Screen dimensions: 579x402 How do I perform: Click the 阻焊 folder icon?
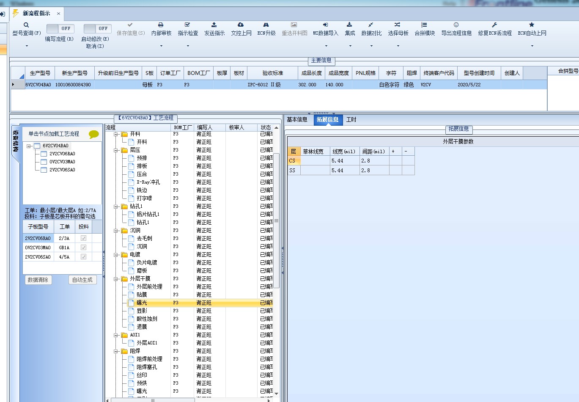[x=124, y=351]
